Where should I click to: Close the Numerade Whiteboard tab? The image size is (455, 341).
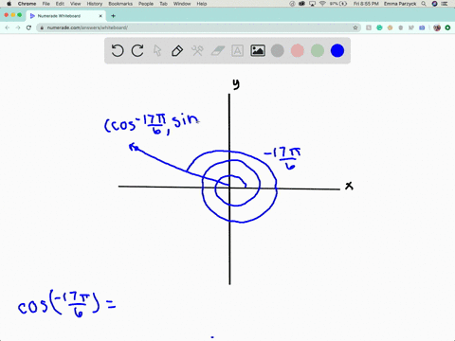(100, 16)
